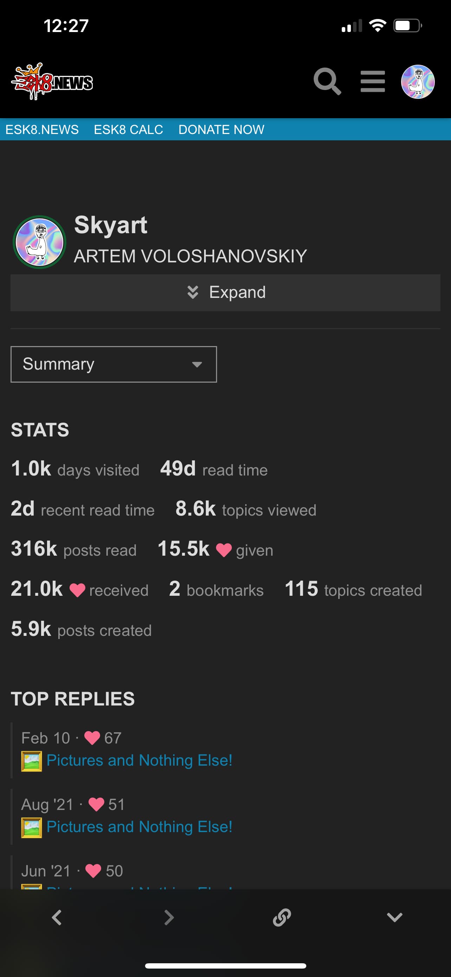Tap the browser back arrow
This screenshot has height=977, width=451.
pos(57,918)
